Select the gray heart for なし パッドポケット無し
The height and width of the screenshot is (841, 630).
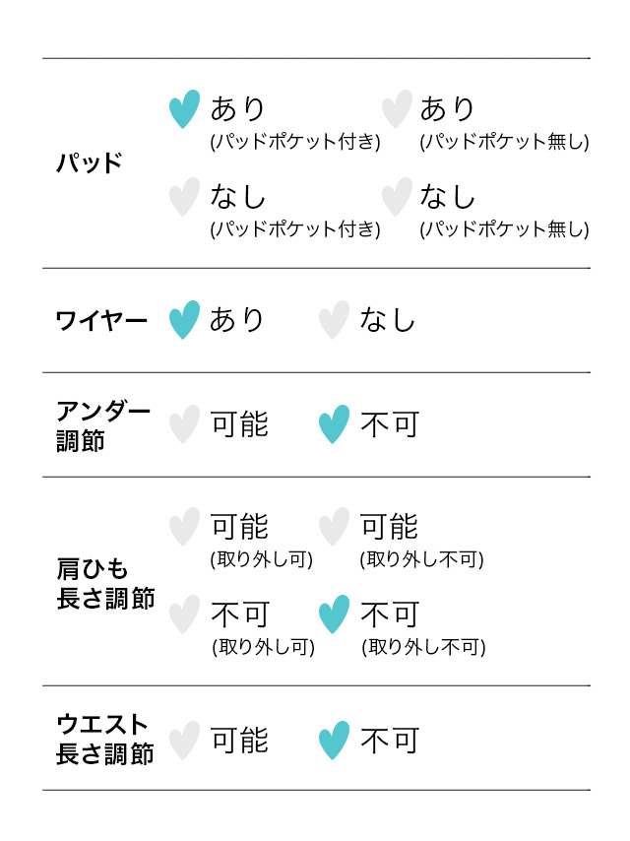pos(398,197)
